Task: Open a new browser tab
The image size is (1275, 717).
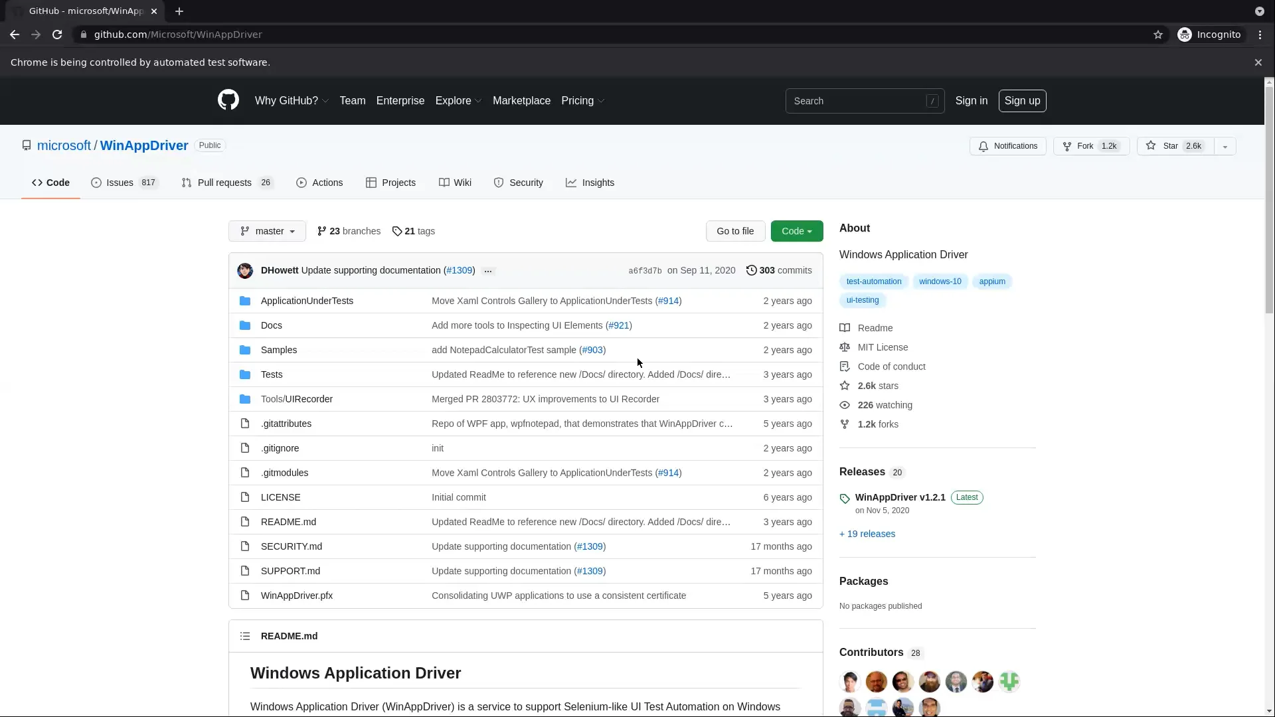Action: 179,11
